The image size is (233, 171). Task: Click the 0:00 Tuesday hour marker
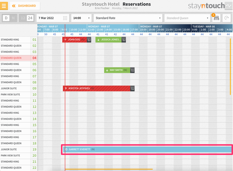tap(195, 30)
